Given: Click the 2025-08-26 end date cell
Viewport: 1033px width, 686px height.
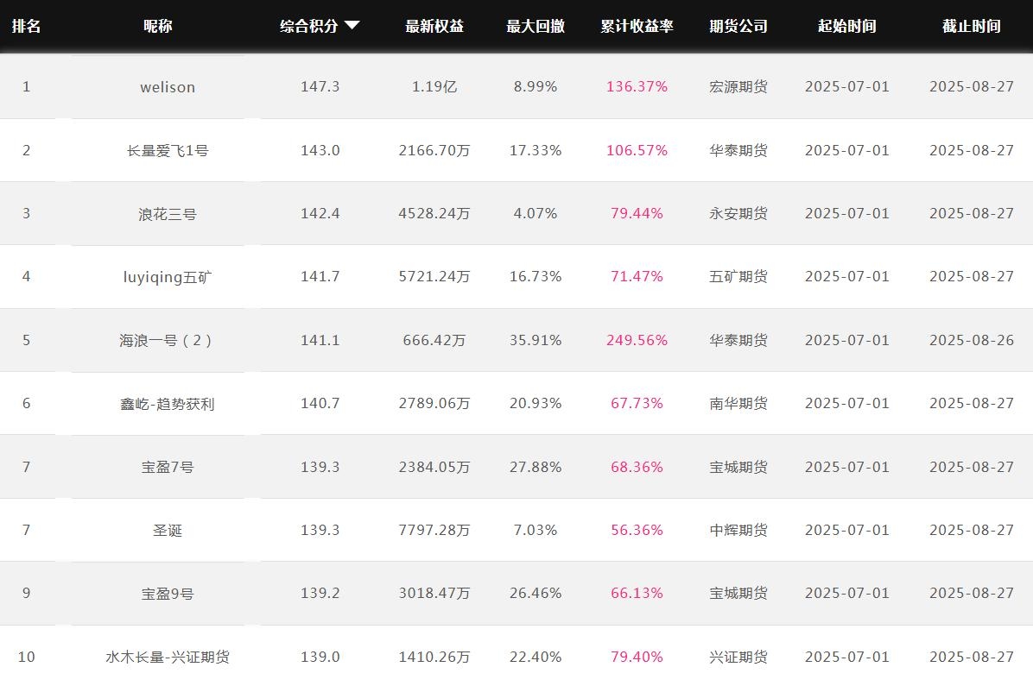Looking at the screenshot, I should coord(972,340).
